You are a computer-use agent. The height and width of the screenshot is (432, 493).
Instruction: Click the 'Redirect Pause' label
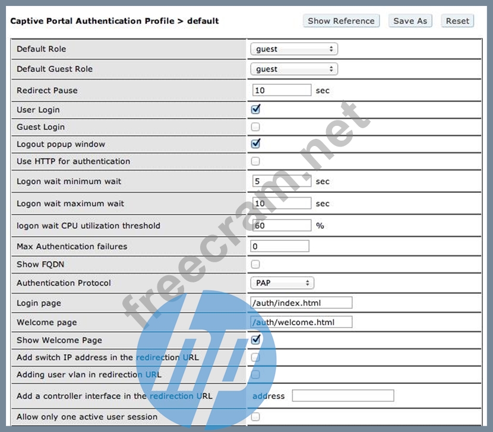click(47, 90)
